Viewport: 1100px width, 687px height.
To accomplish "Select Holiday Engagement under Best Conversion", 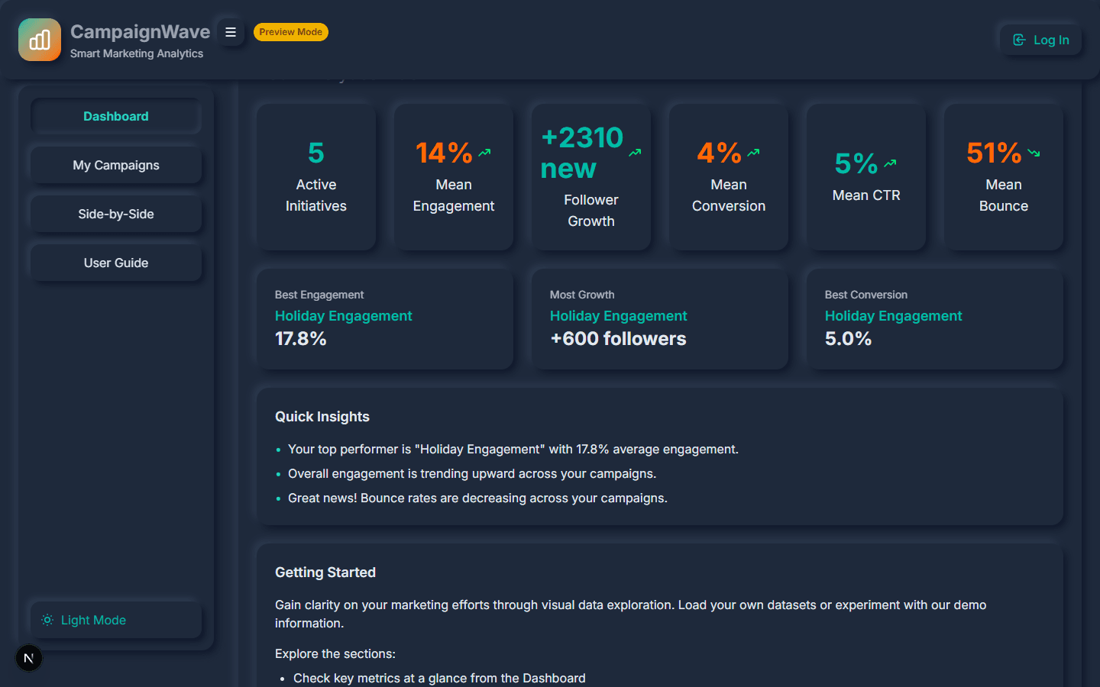I will point(893,316).
